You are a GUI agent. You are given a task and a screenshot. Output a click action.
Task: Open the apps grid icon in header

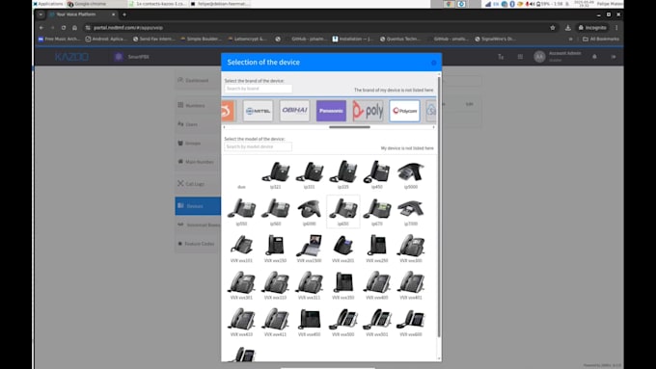click(x=520, y=57)
